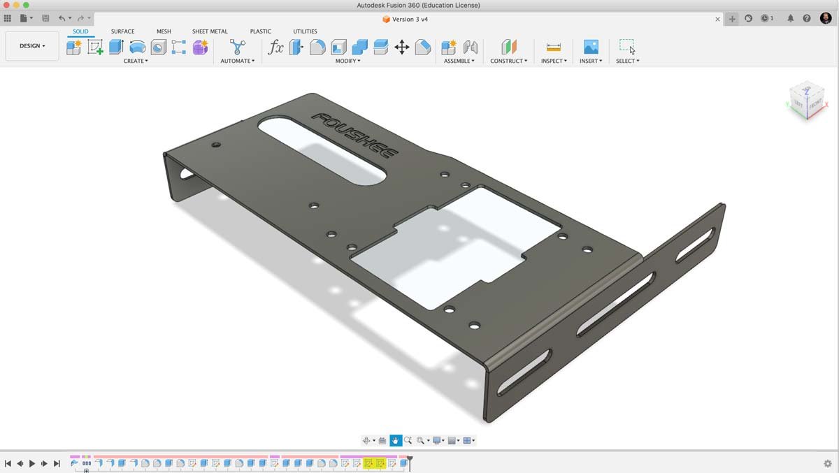Toggle the Pan hand tool
The image size is (839, 473).
point(396,441)
